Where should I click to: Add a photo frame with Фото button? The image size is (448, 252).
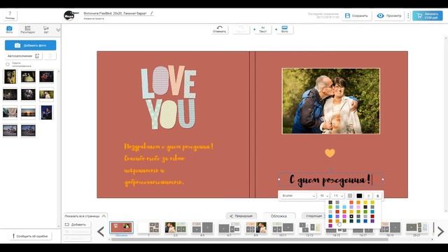(285, 29)
